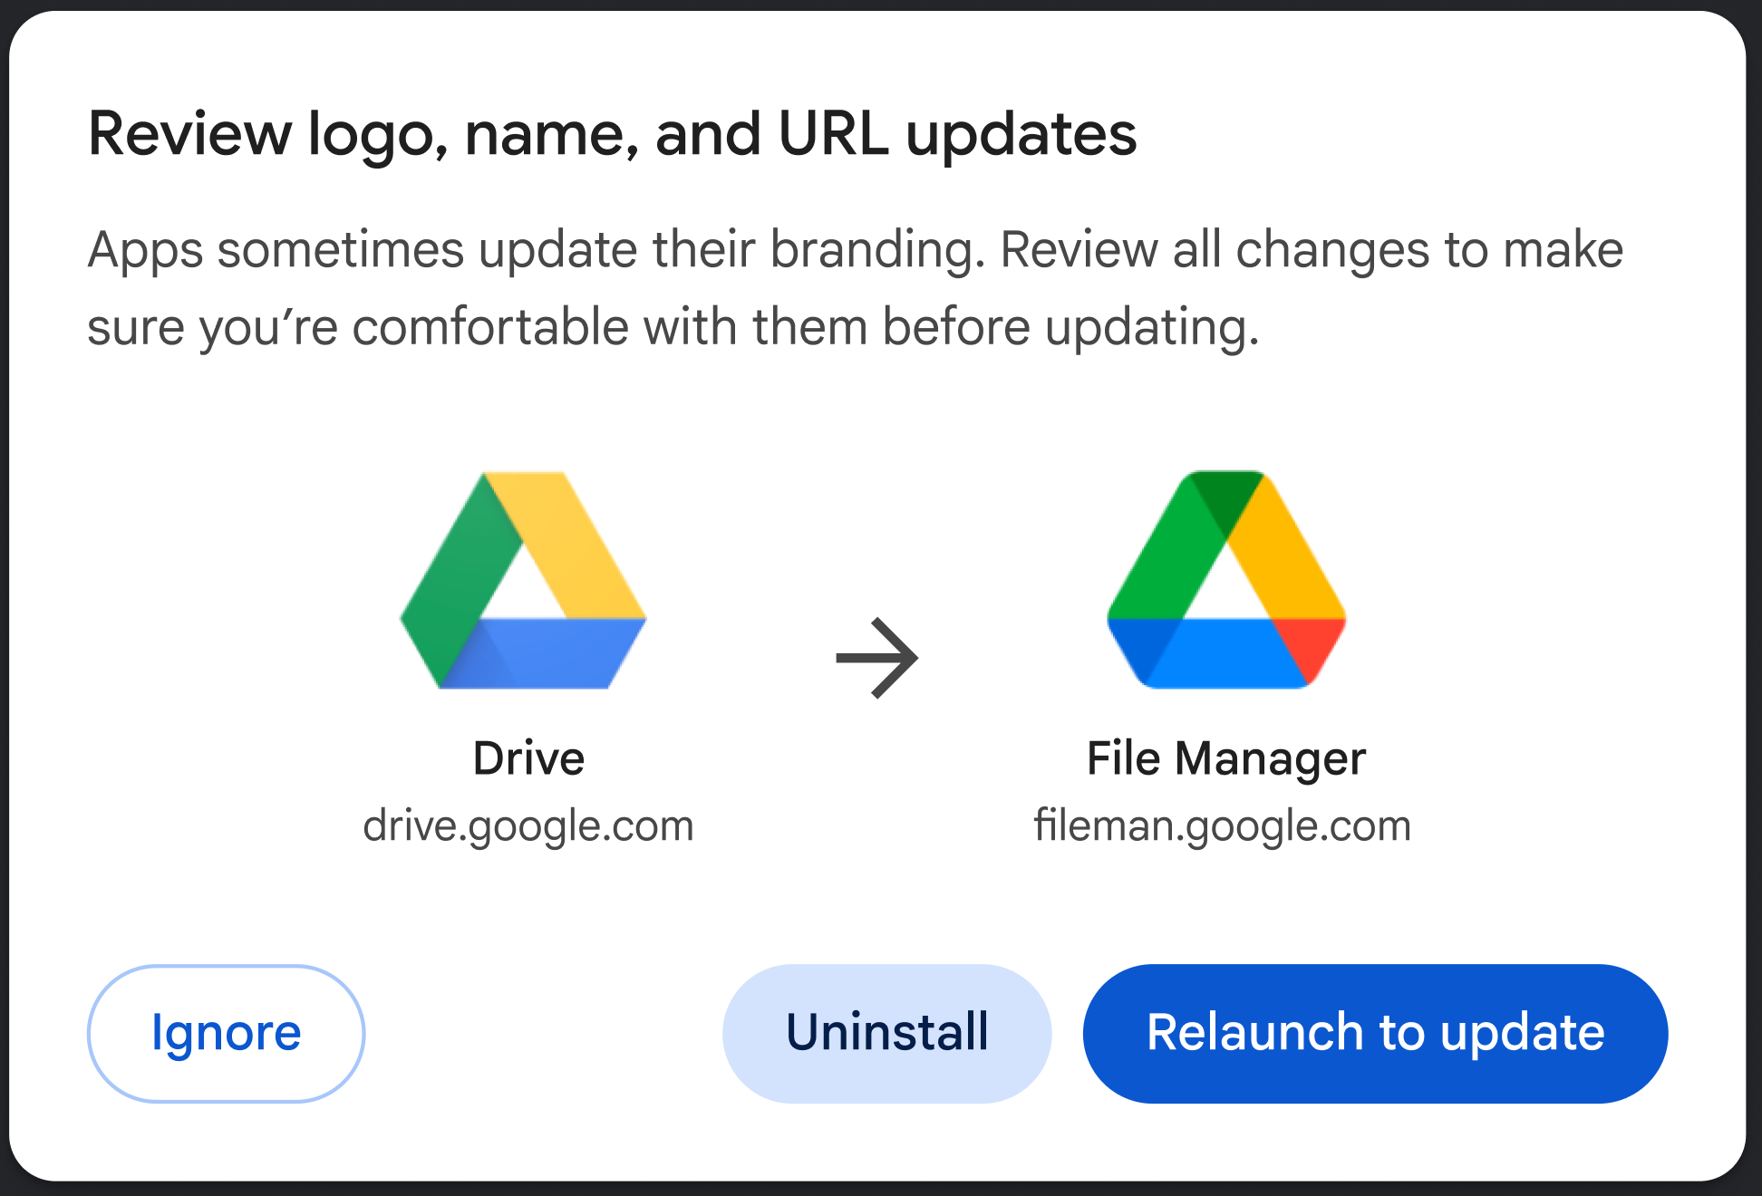Select Relaunch to update
This screenshot has height=1196, width=1762.
click(1375, 1033)
